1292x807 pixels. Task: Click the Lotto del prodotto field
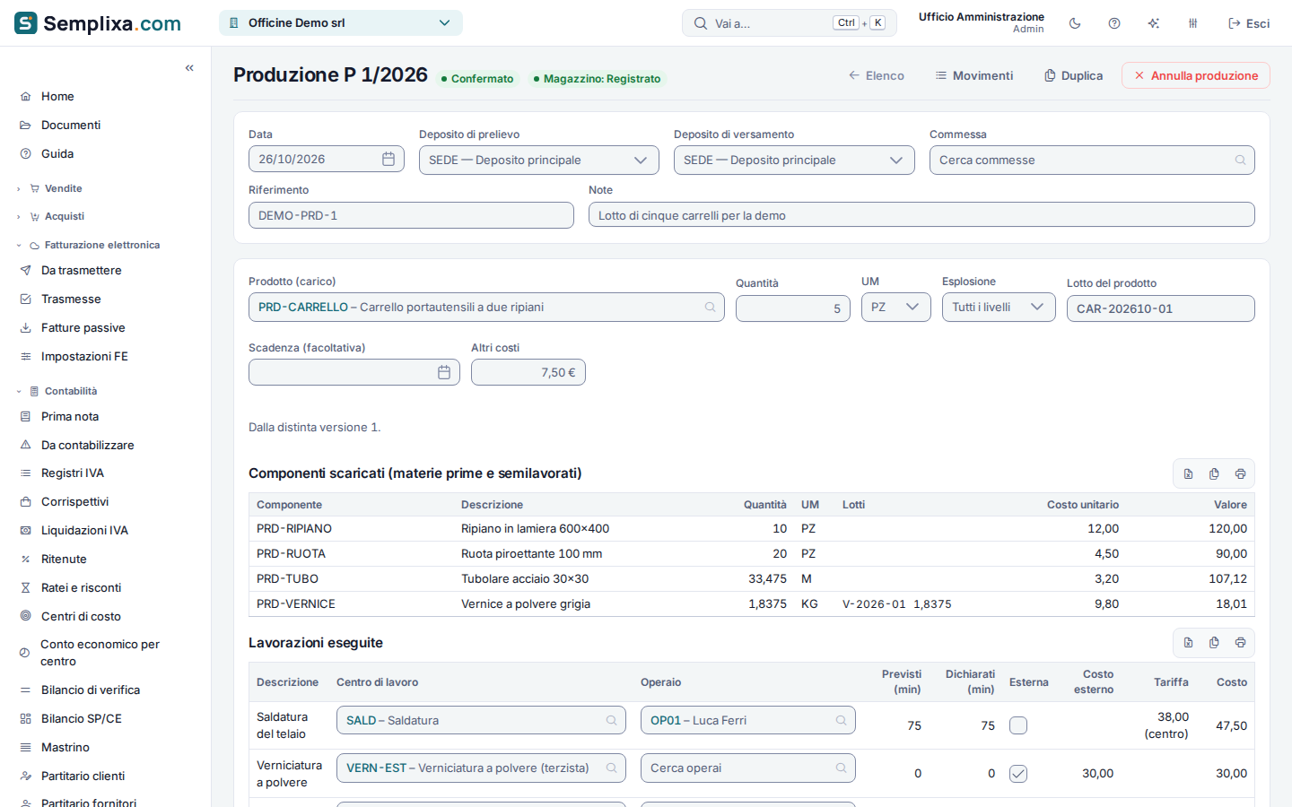[x=1161, y=308]
